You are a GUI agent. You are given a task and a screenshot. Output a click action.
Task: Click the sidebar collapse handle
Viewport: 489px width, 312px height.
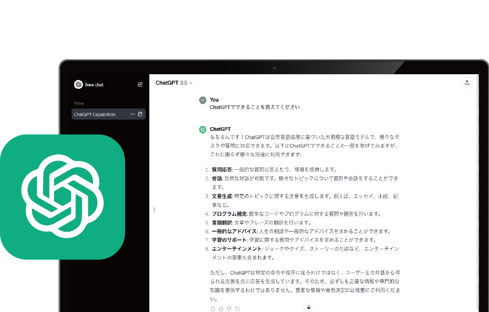point(155,210)
